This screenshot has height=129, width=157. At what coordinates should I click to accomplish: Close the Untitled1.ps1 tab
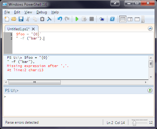point(33,29)
